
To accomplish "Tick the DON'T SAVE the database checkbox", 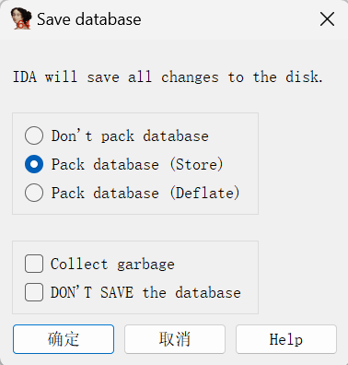I will 34,292.
